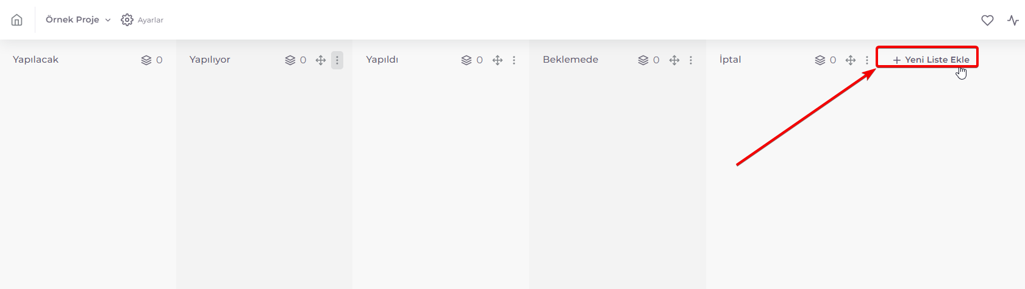Select the Yapılacak list title
The image size is (1025, 289).
pyautogui.click(x=36, y=60)
